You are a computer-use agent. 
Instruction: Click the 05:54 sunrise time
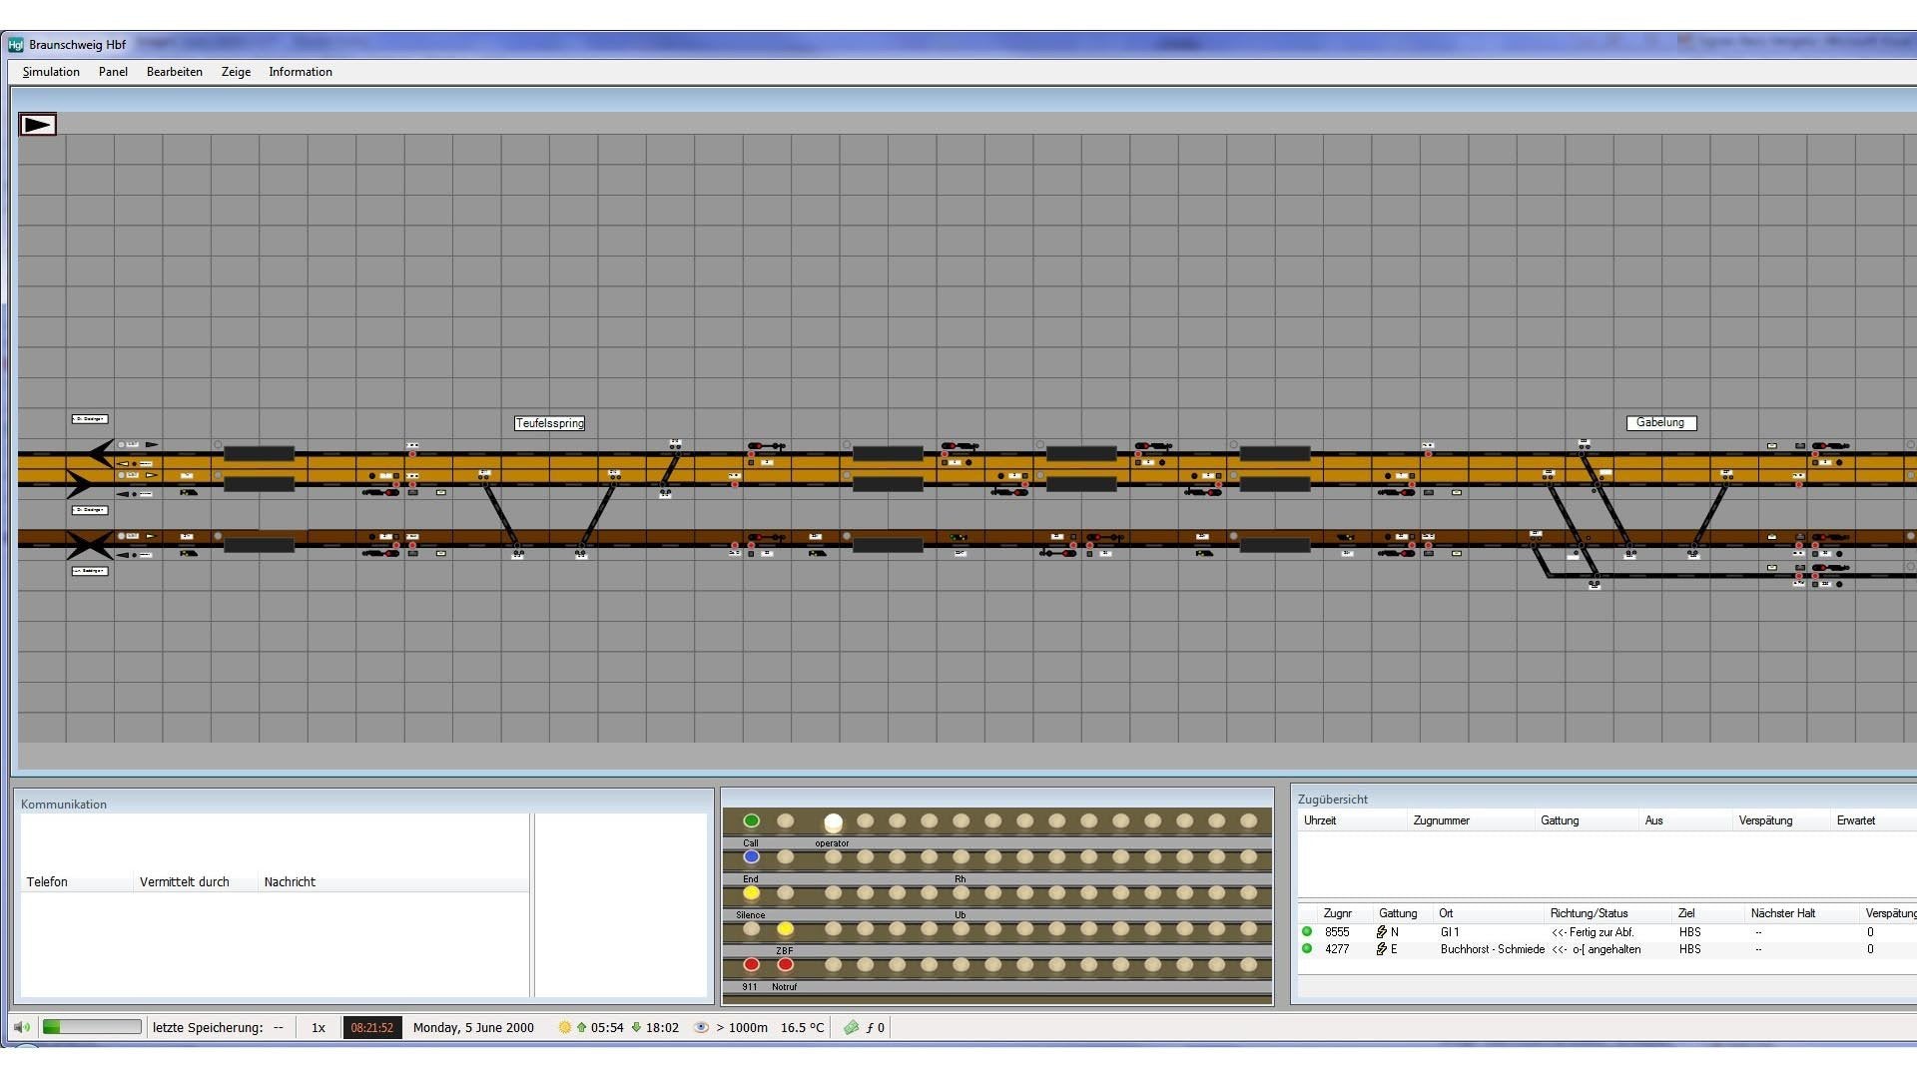click(x=607, y=1027)
